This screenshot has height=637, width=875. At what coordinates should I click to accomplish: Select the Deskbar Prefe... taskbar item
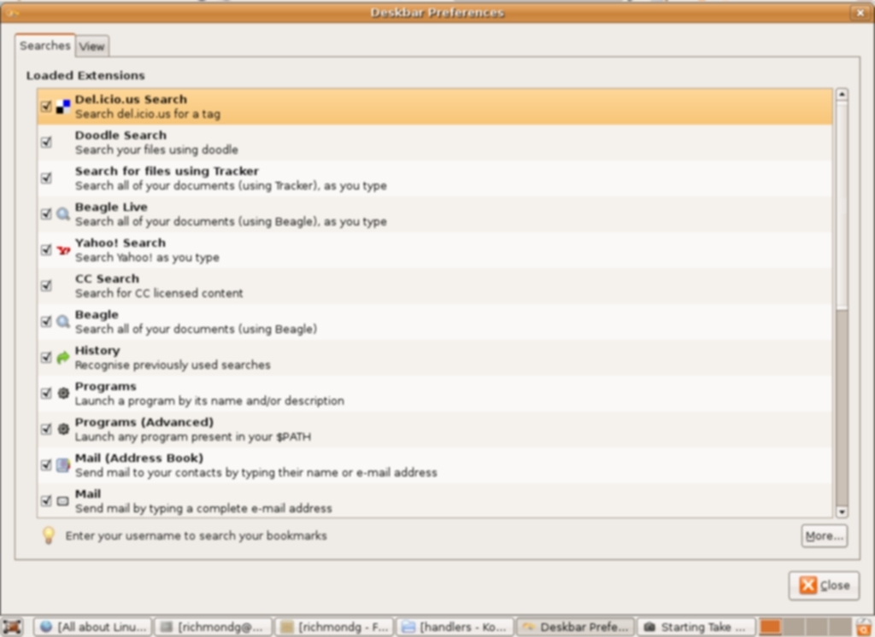pyautogui.click(x=576, y=627)
